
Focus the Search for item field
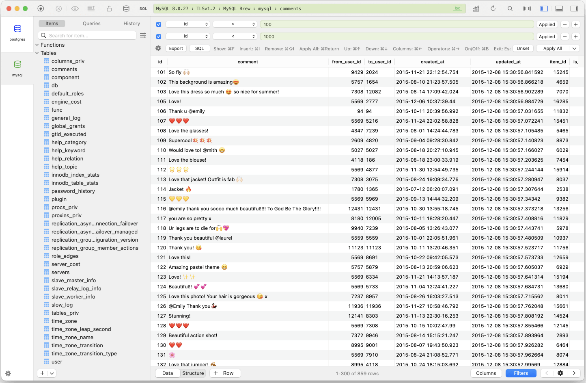pos(87,35)
